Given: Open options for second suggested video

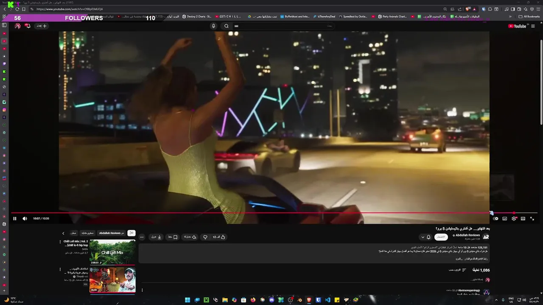Looking at the screenshot, I should [60, 269].
